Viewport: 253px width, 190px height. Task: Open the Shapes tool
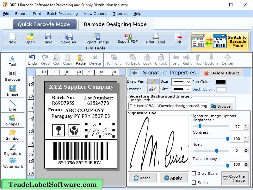pos(13,121)
